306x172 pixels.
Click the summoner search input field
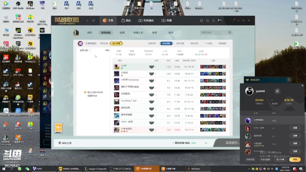click(x=214, y=32)
